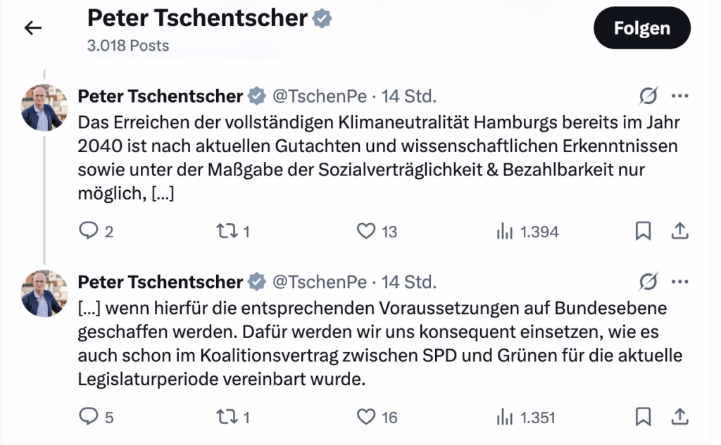Like the first post with 13 likes
Image resolution: width=721 pixels, height=445 pixels.
click(366, 231)
